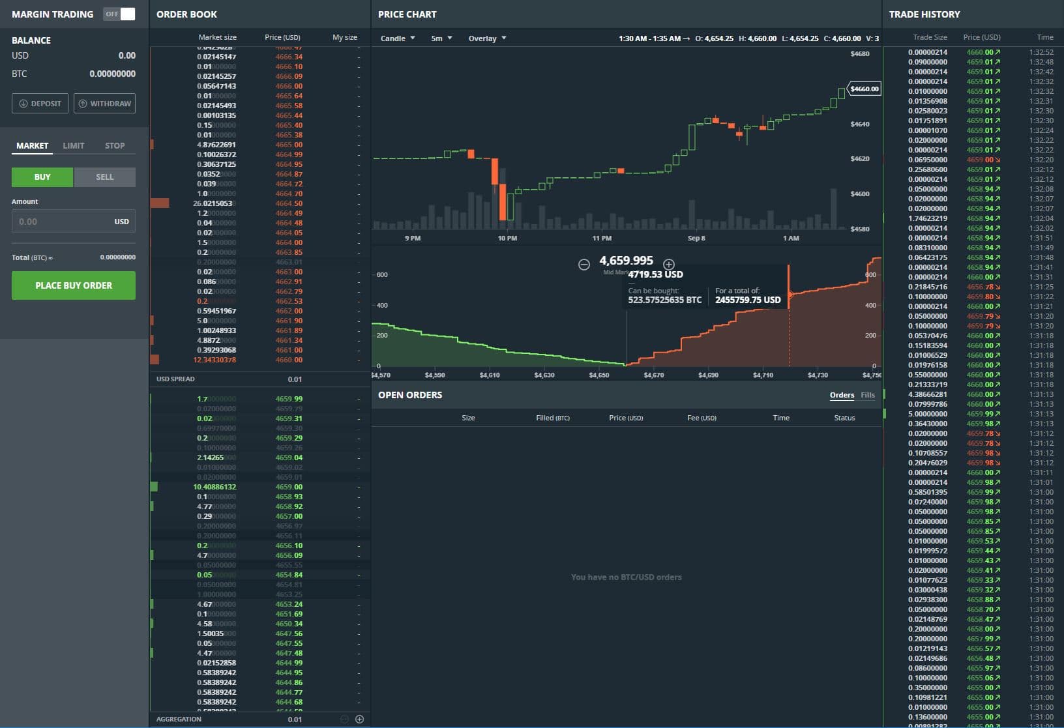
Task: Open the Overlay dropdown
Action: 486,38
